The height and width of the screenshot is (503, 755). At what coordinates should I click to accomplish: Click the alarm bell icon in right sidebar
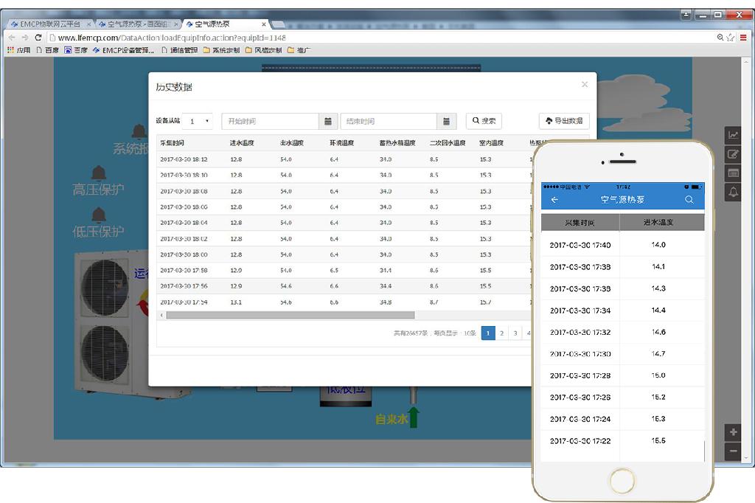click(x=733, y=192)
